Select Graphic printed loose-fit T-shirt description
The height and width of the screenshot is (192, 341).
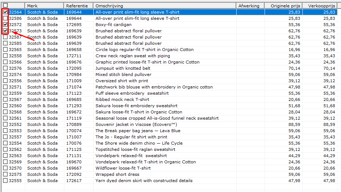147,62
